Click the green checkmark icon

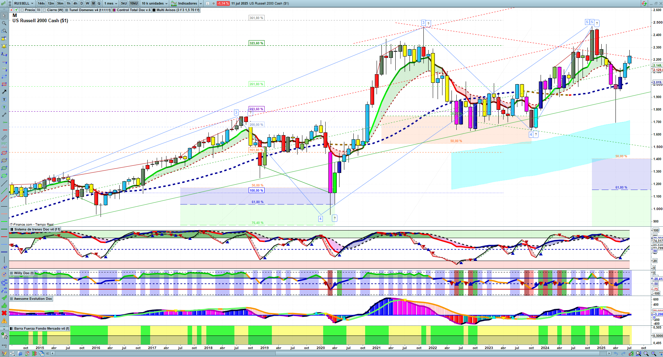(x=4, y=298)
